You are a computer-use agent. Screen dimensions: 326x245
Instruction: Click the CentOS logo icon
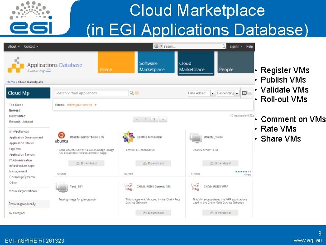[x=129, y=137]
